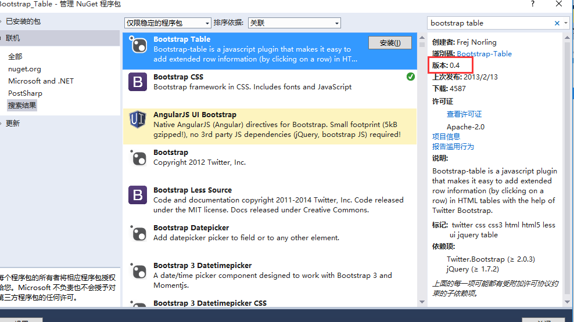
Task: Click the details pane scroll down arrow
Action: (567, 302)
